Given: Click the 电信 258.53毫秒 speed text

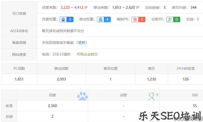Looking at the screenshot, I should click(x=56, y=54).
